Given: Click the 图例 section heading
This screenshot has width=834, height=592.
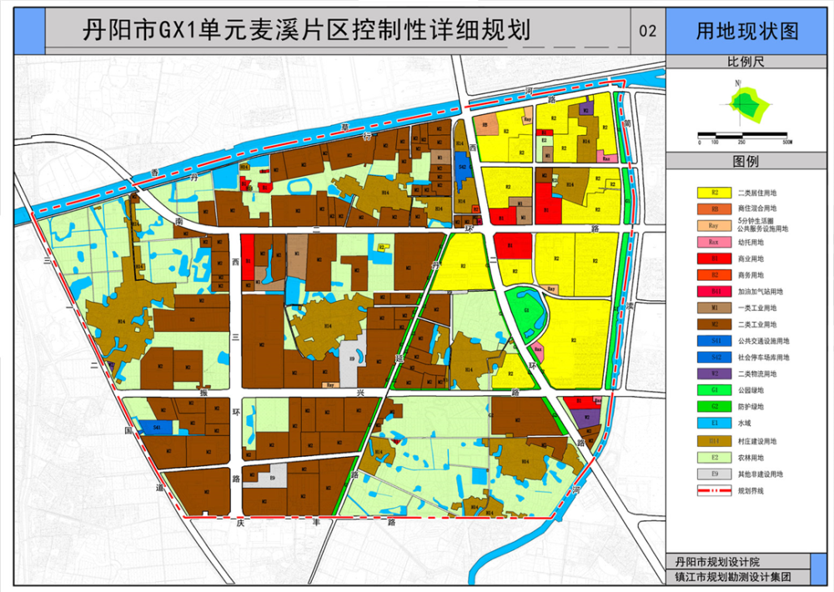Looking at the screenshot, I should pyautogui.click(x=746, y=161).
